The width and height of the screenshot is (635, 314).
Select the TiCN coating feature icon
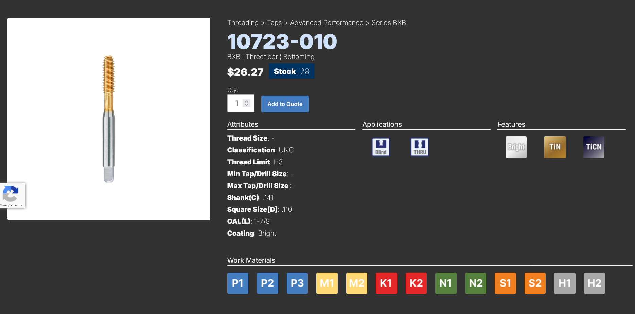coord(594,147)
